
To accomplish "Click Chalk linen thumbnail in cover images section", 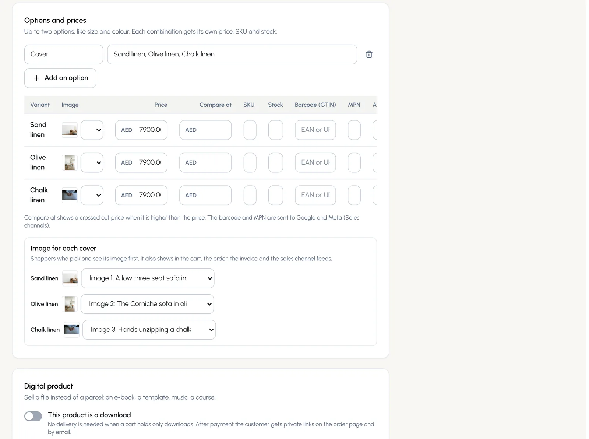I will [72, 330].
